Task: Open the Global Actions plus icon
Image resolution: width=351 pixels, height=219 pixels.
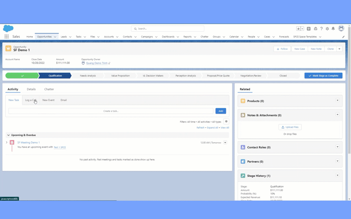Action: pyautogui.click(x=309, y=29)
